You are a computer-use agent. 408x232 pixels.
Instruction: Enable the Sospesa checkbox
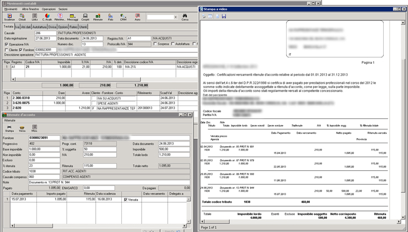point(155,44)
